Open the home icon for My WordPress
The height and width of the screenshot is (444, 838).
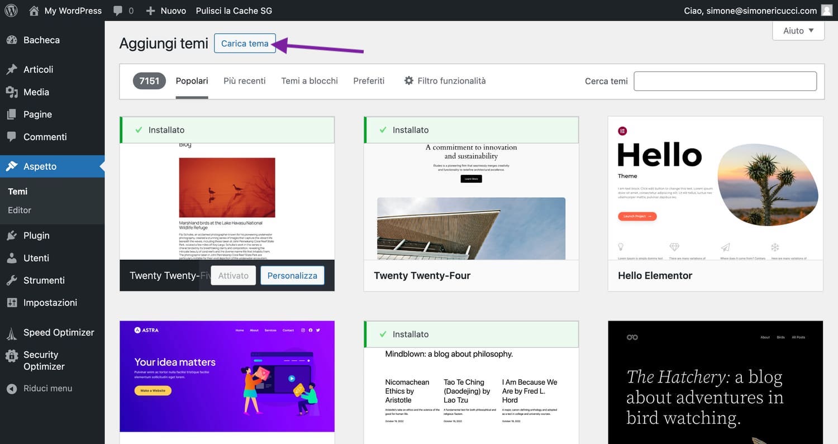[x=34, y=11]
